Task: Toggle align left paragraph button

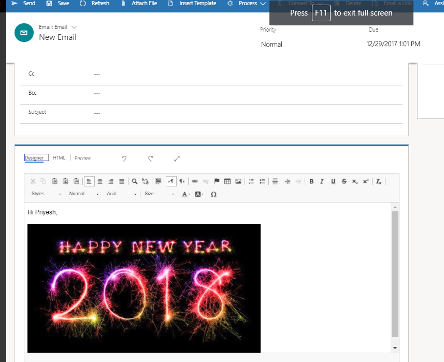Action: pos(89,181)
